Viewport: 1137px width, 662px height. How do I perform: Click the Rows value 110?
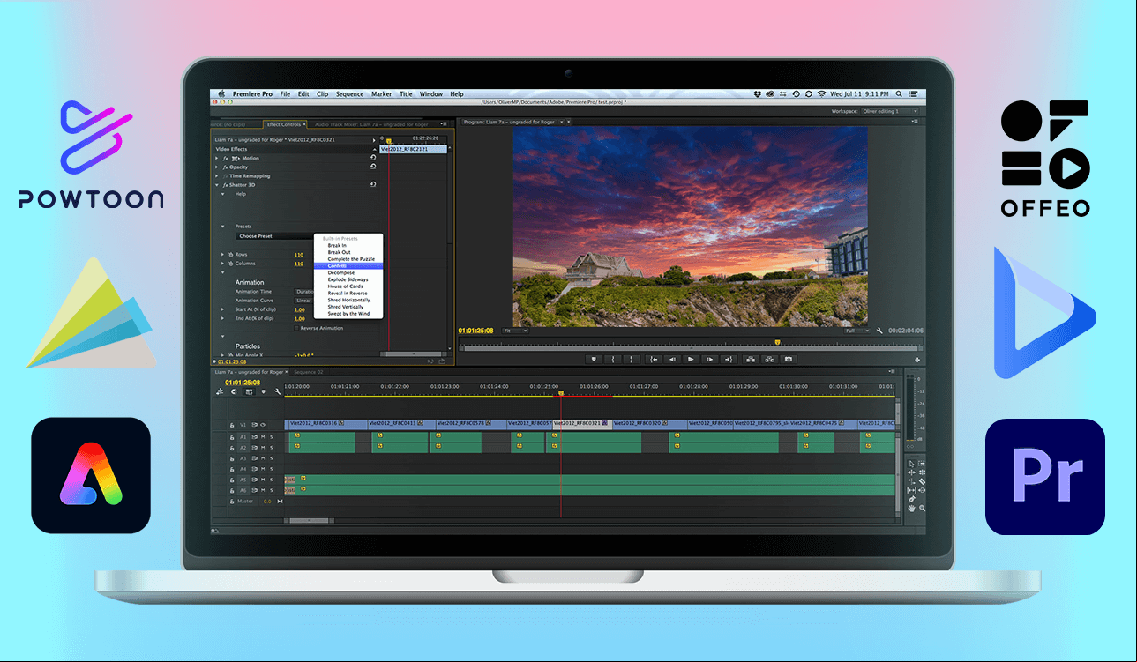tap(298, 255)
